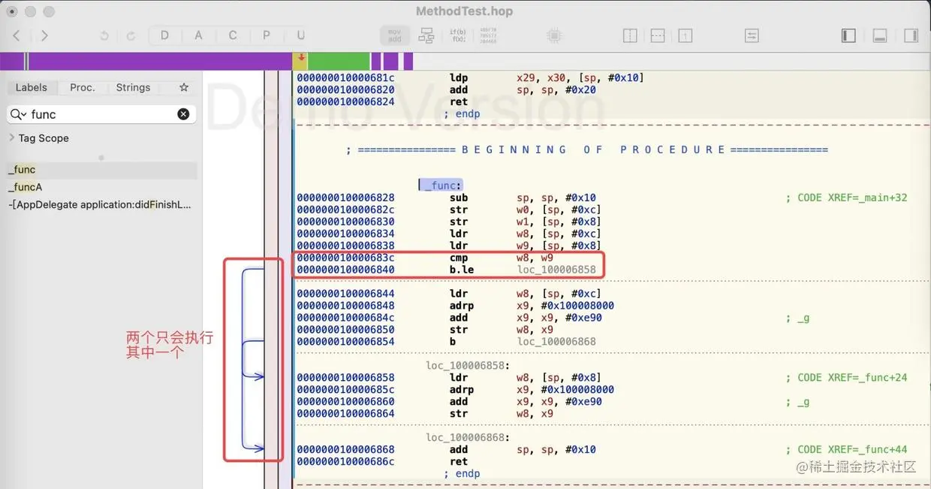Click MethodTest.hop window title
Image resolution: width=931 pixels, height=489 pixels.
pyautogui.click(x=465, y=11)
